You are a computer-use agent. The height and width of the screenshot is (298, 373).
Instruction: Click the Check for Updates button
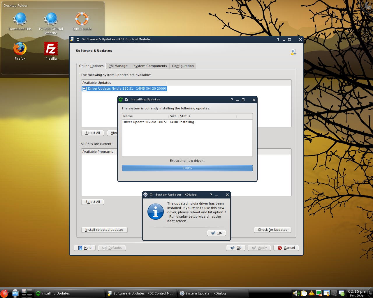[272, 230]
